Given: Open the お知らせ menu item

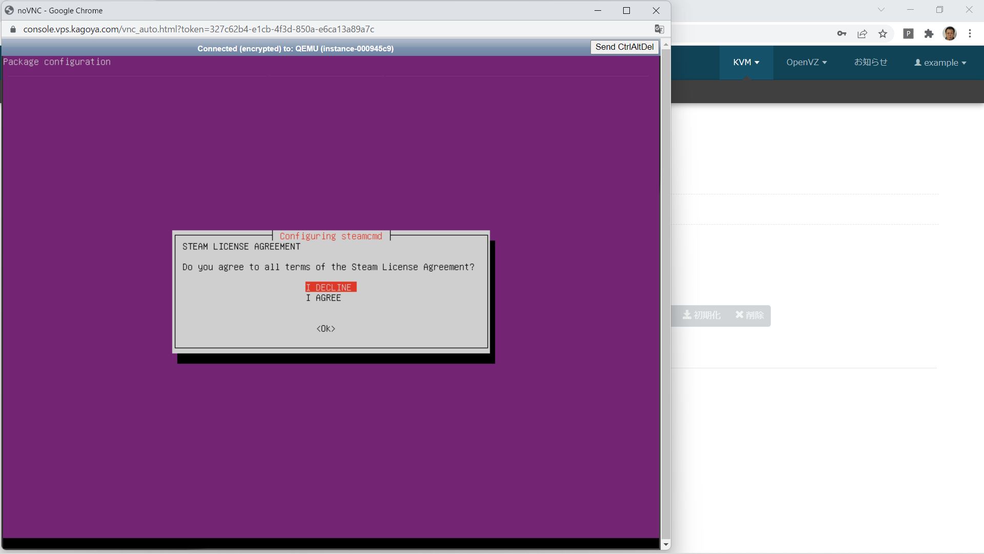Looking at the screenshot, I should pos(870,63).
